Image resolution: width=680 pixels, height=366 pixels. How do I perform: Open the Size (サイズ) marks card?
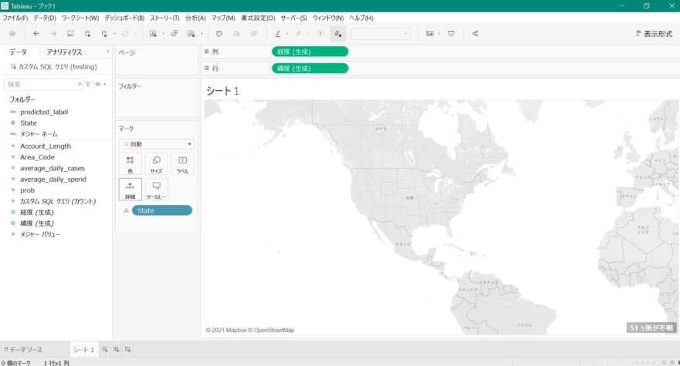click(157, 164)
